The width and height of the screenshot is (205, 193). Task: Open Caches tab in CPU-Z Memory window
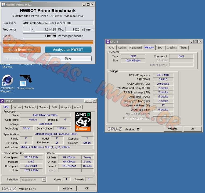(122, 48)
